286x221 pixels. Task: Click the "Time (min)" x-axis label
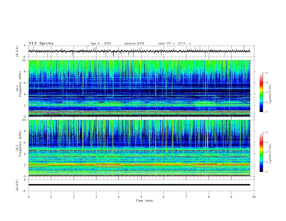coord(144,200)
